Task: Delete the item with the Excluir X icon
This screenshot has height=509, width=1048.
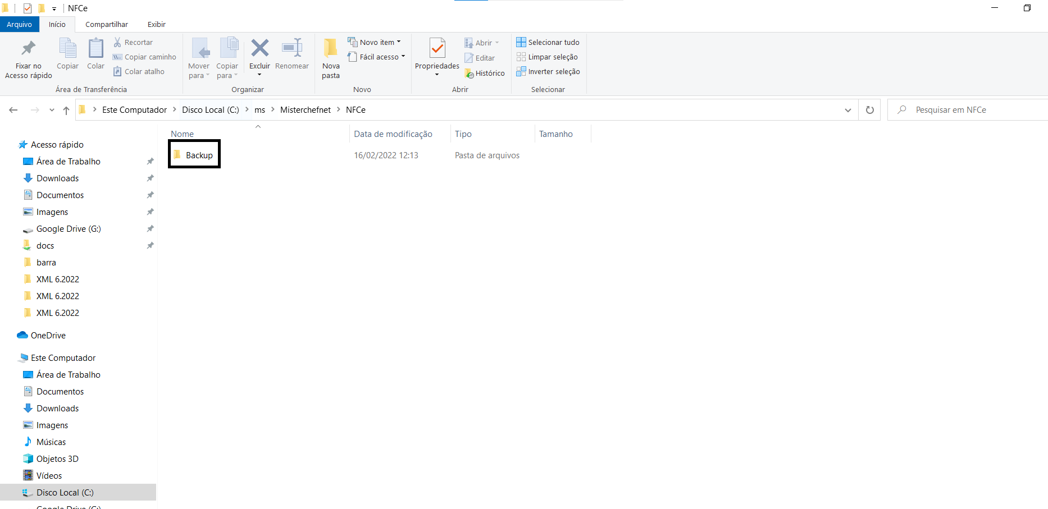Action: [x=259, y=48]
